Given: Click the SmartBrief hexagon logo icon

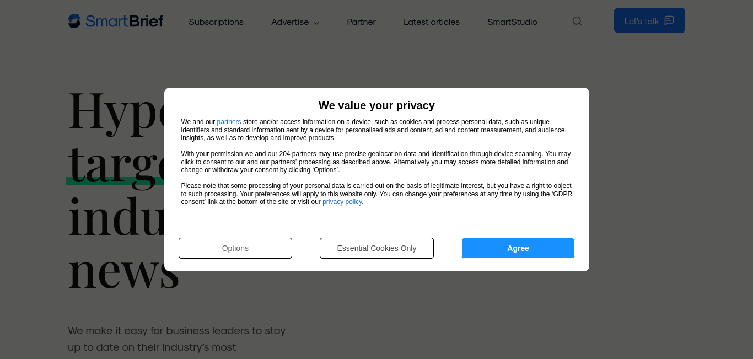Looking at the screenshot, I should click(x=74, y=21).
